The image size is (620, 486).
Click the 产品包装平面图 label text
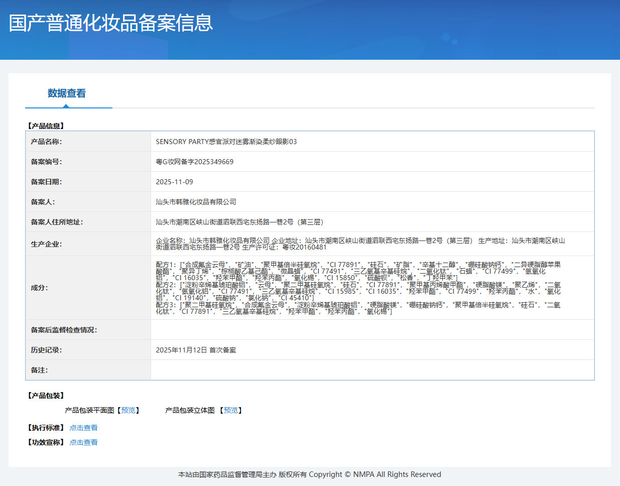click(89, 410)
